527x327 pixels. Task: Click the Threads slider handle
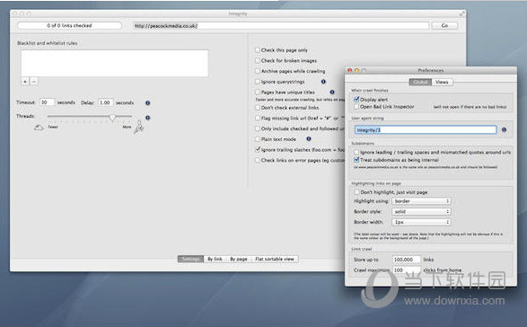click(x=112, y=117)
